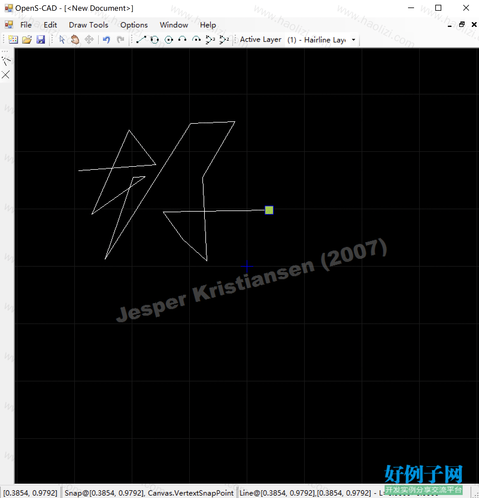Screen dimensions: 479x498
Task: Expand the Active Layer dropdown arrow
Action: coord(354,39)
